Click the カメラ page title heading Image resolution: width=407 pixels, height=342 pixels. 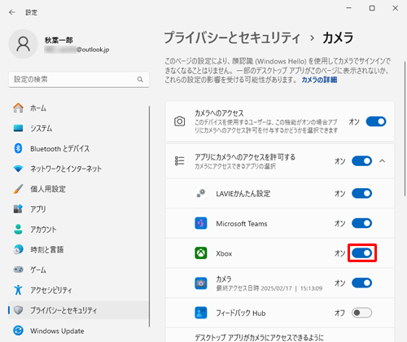point(338,37)
